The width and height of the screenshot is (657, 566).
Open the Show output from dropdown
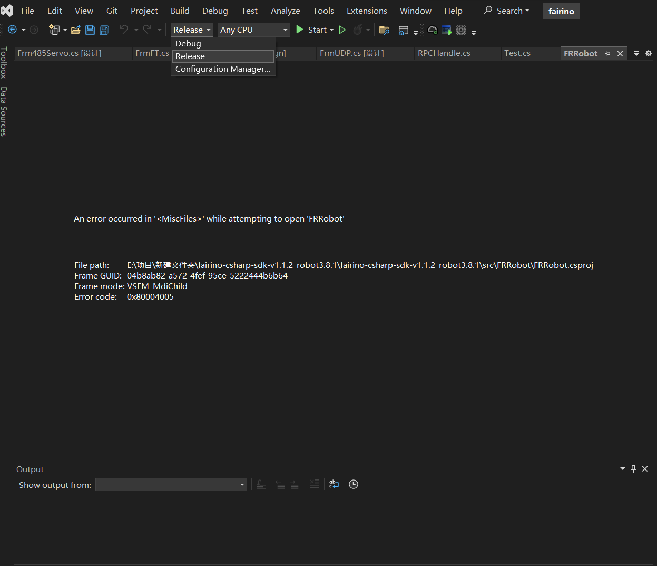(171, 485)
